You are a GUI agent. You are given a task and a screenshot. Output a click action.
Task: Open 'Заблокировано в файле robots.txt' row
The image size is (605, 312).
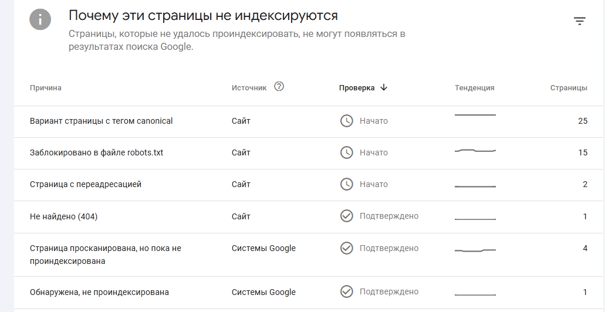click(x=96, y=153)
